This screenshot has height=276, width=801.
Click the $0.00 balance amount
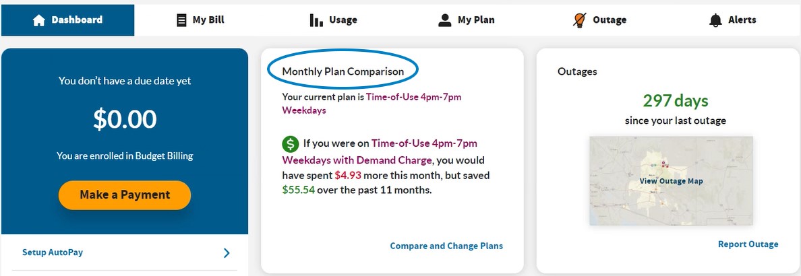[x=125, y=120]
